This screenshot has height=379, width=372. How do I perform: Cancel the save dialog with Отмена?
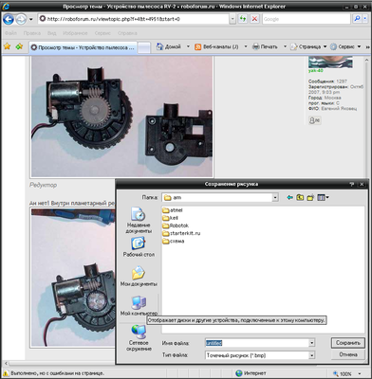coord(348,354)
